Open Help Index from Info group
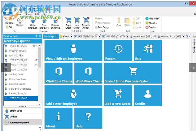 (152, 19)
